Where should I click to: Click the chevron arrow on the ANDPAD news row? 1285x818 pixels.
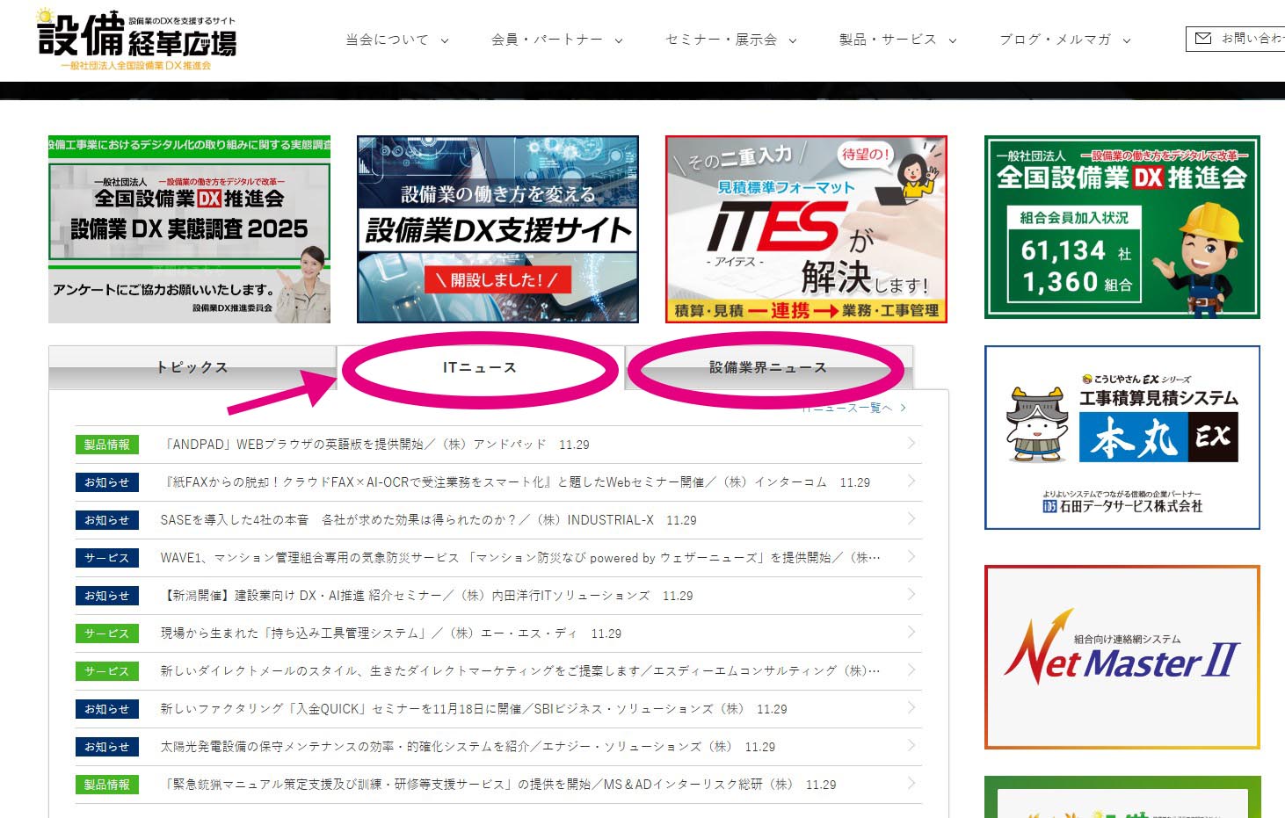click(911, 444)
